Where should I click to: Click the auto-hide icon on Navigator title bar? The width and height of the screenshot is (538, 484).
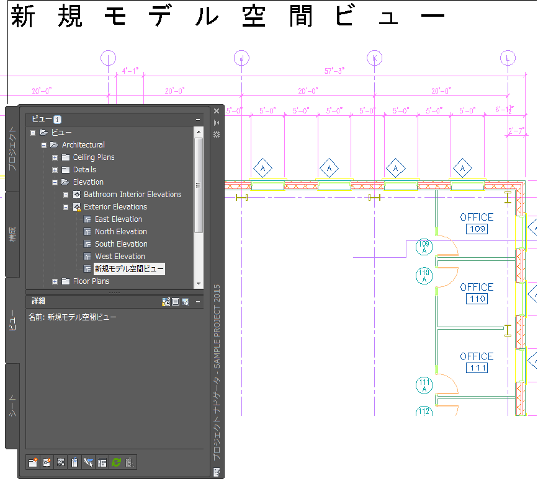(x=217, y=122)
